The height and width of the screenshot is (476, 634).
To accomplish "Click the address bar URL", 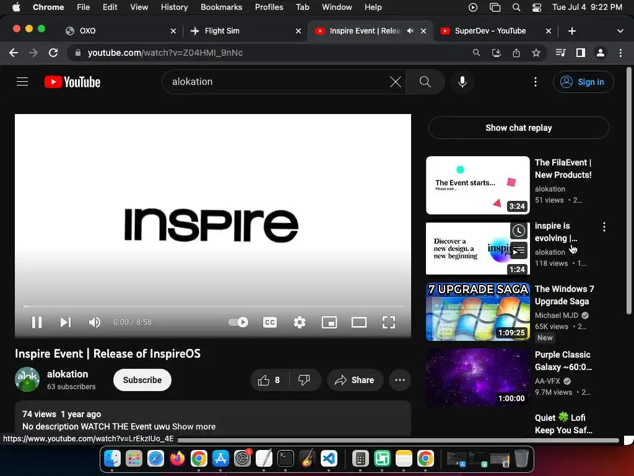I will tap(165, 53).
